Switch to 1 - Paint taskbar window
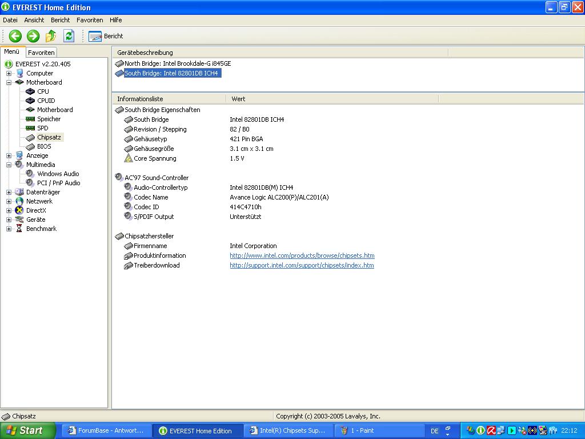The width and height of the screenshot is (585, 439). pyautogui.click(x=379, y=431)
